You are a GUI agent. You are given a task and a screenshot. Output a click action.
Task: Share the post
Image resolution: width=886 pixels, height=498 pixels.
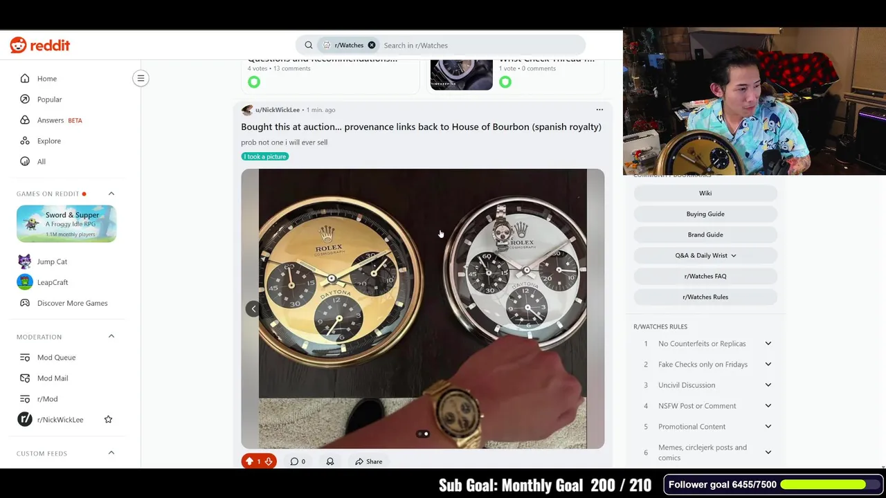click(368, 461)
